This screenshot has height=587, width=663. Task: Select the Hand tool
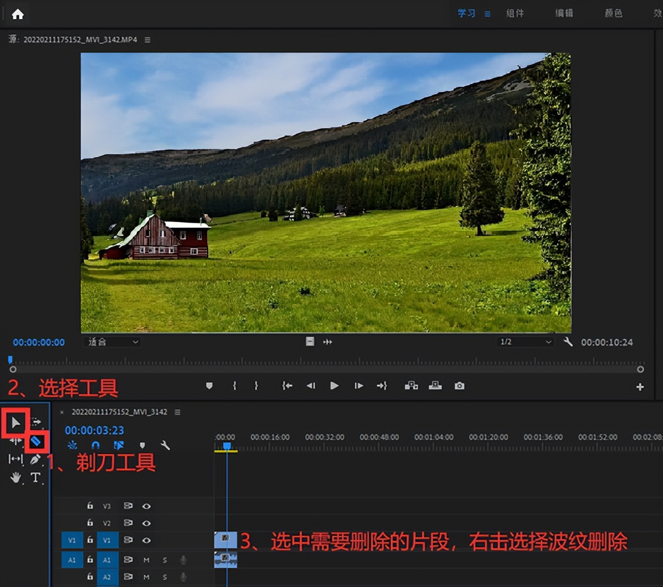[16, 477]
